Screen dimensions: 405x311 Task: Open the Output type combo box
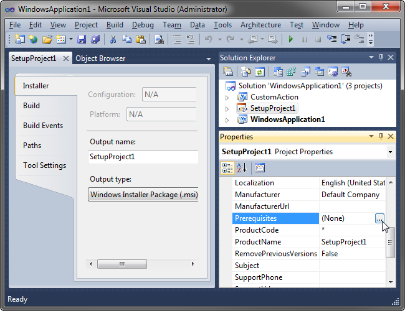click(143, 195)
